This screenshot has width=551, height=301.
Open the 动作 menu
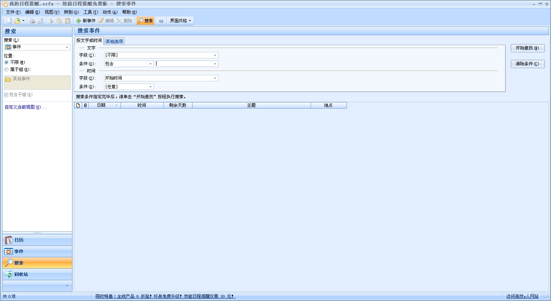[x=110, y=12]
